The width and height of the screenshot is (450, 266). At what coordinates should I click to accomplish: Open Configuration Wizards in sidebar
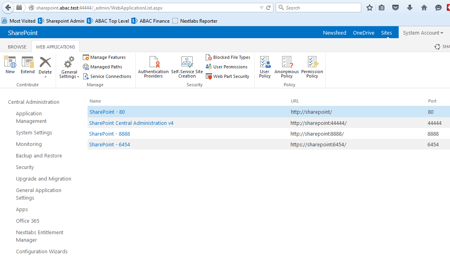tap(42, 251)
